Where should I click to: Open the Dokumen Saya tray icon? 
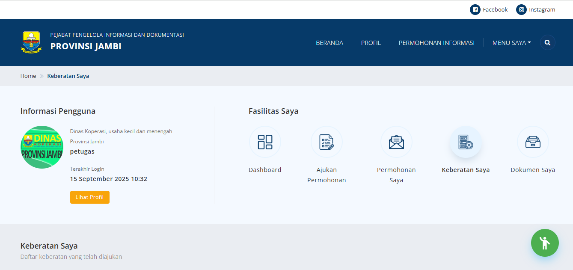533,142
